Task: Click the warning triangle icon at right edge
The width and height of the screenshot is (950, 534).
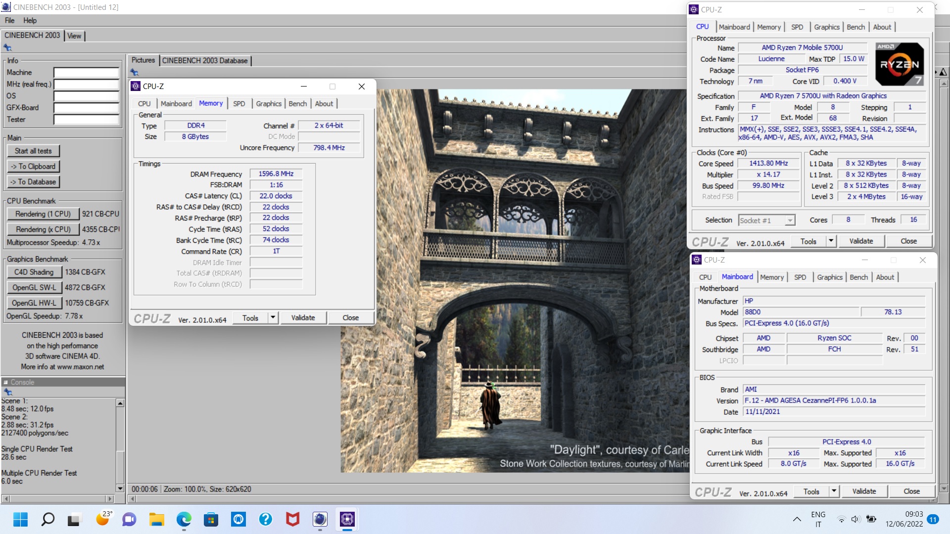Action: (943, 72)
